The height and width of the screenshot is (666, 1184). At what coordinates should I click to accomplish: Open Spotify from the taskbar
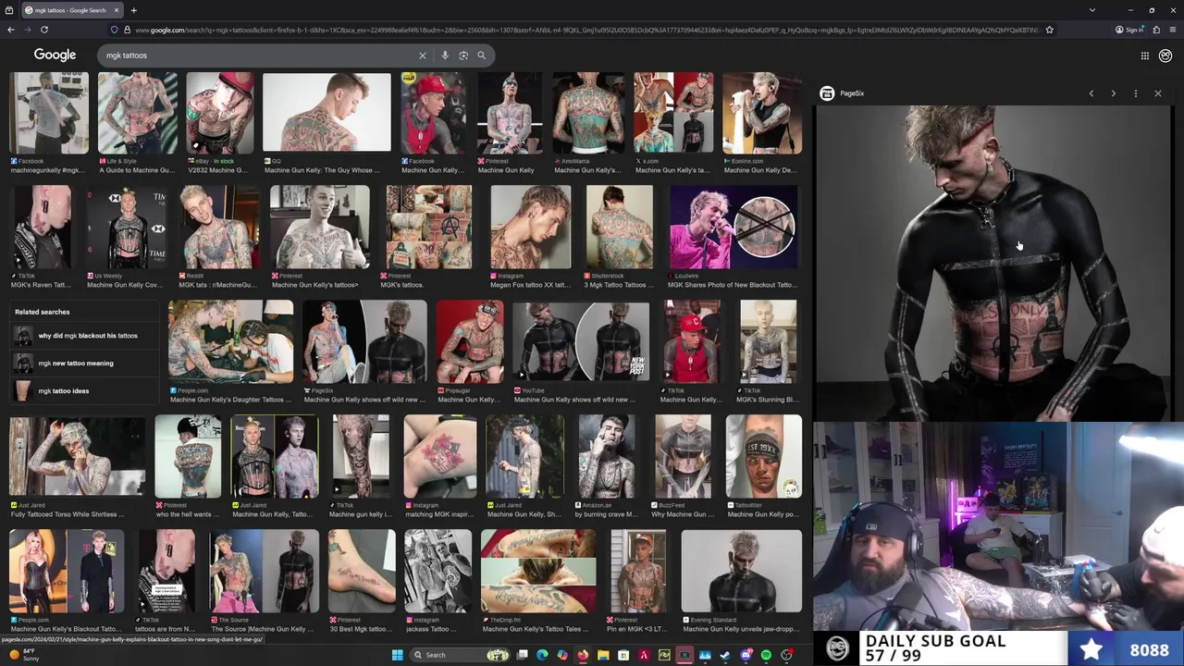766,655
